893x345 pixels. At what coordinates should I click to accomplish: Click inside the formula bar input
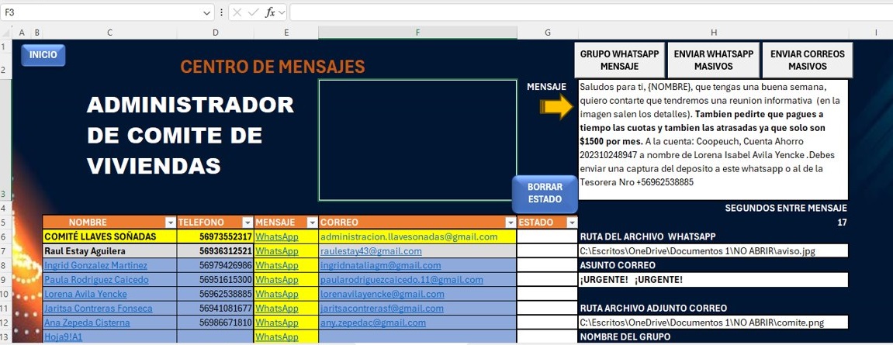[x=590, y=12]
